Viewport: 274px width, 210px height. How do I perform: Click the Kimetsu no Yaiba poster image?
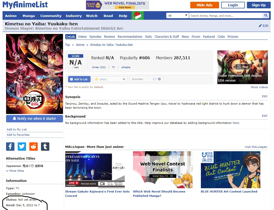click(x=34, y=74)
